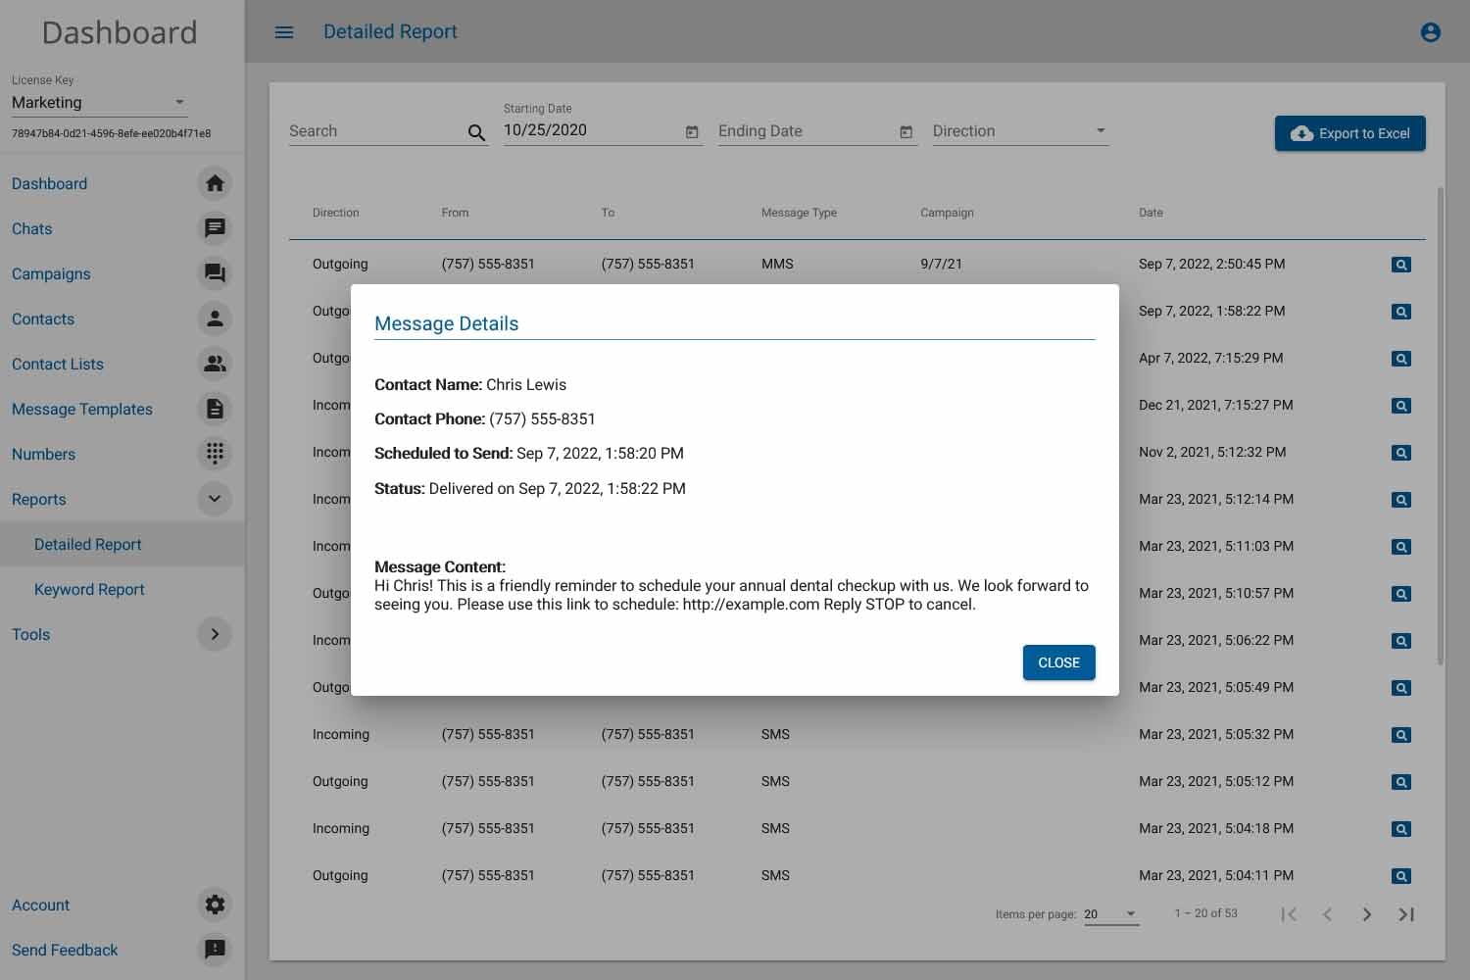Screen dimensions: 1470x980
Task: Click the Search input field
Action: 374,131
